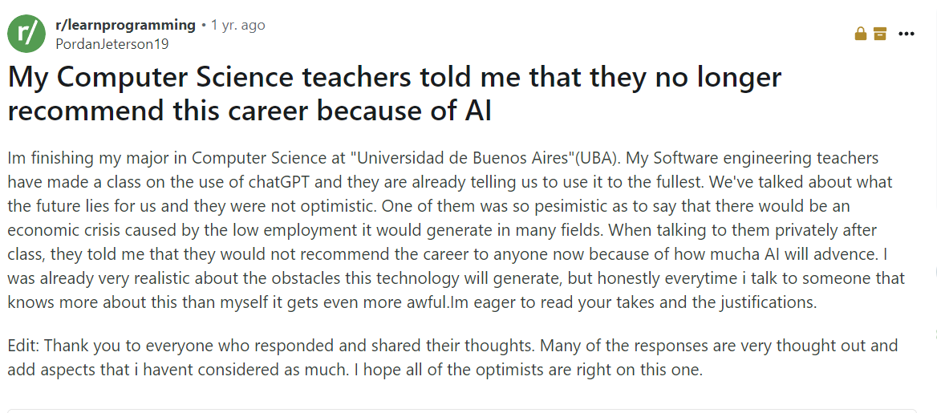The image size is (937, 413).
Task: Open the r/learnprogramming subreddit link
Action: 125,25
